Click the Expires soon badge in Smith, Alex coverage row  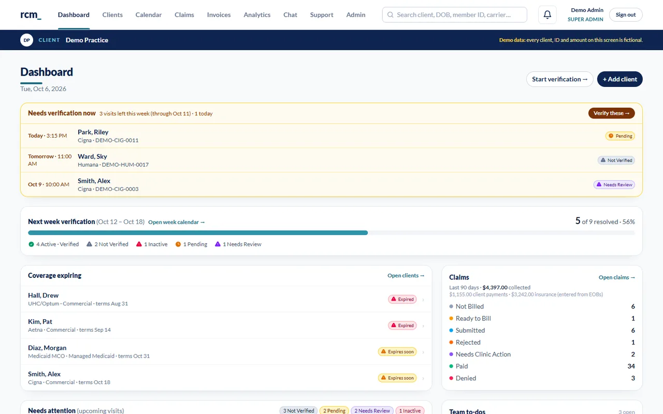(397, 378)
